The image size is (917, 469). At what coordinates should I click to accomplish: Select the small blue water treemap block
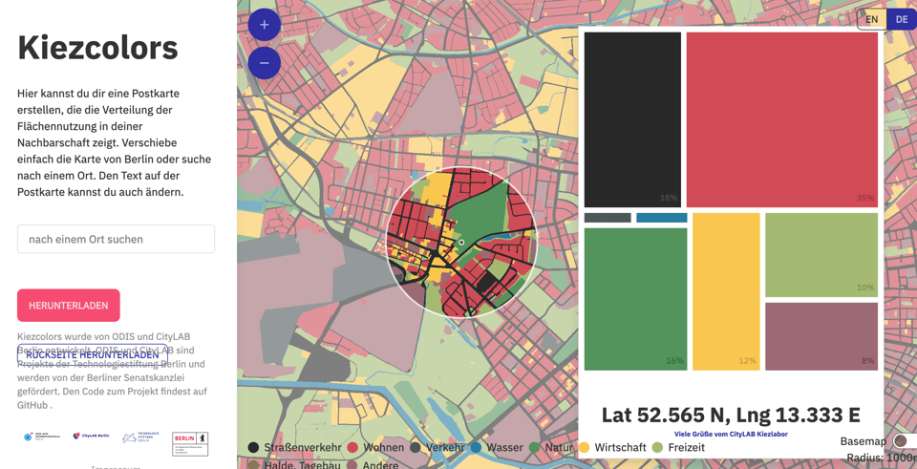click(x=661, y=218)
